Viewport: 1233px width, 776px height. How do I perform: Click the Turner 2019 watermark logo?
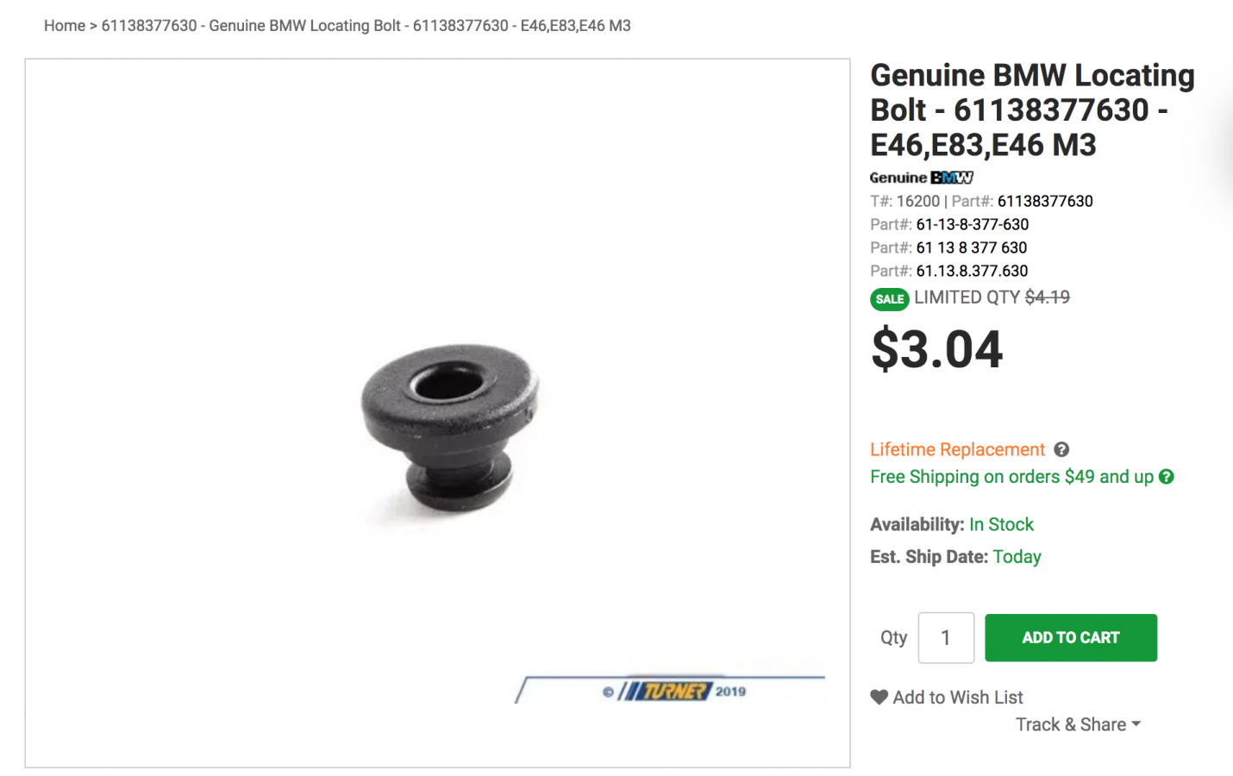[x=674, y=691]
